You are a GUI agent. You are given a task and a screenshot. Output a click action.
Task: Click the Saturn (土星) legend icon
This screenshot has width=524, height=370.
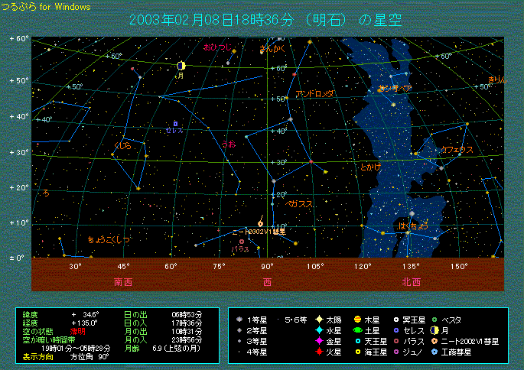(357, 330)
